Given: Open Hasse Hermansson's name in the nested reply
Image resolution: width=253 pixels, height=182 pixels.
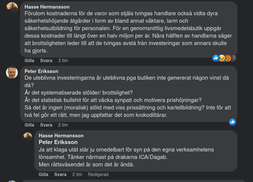Looking at the screenshot, I should (x=61, y=135).
